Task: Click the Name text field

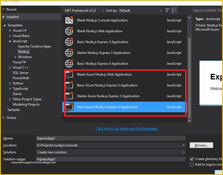Action: (111, 138)
